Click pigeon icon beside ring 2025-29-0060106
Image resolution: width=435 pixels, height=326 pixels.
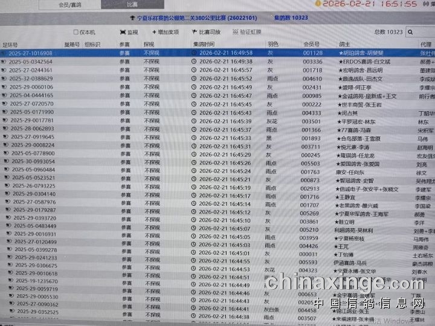point(5,87)
